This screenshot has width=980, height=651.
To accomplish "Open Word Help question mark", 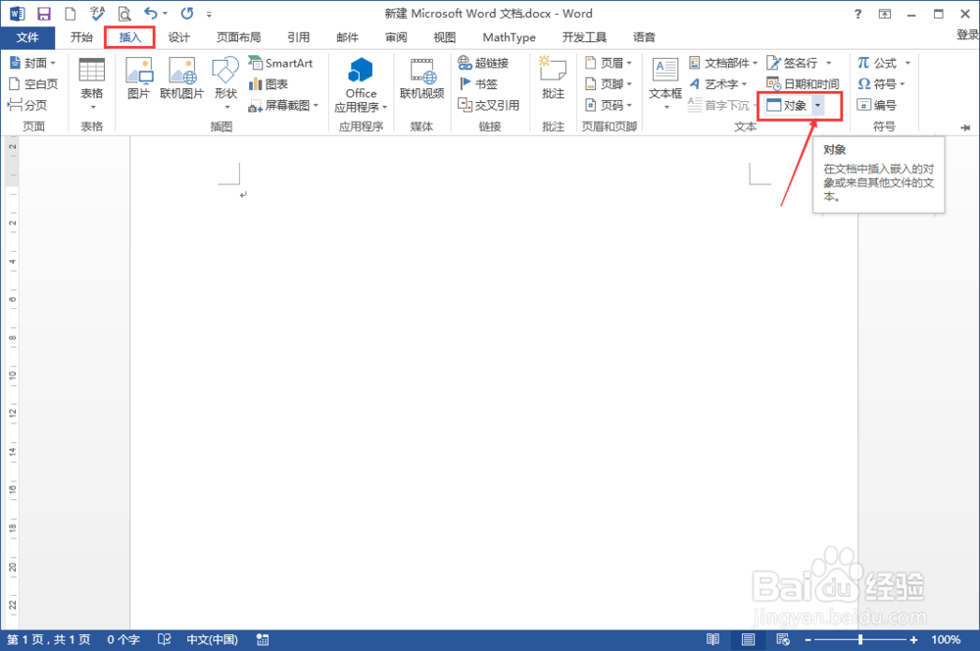I will 858,14.
